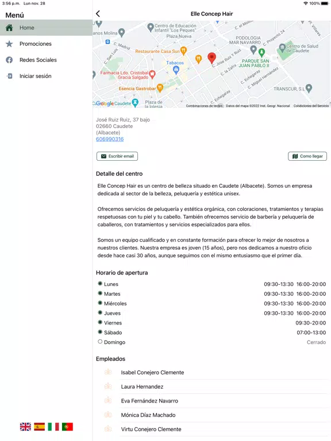Select employee Virtu Conejero Clemente
This screenshot has width=331, height=441.
(211, 429)
